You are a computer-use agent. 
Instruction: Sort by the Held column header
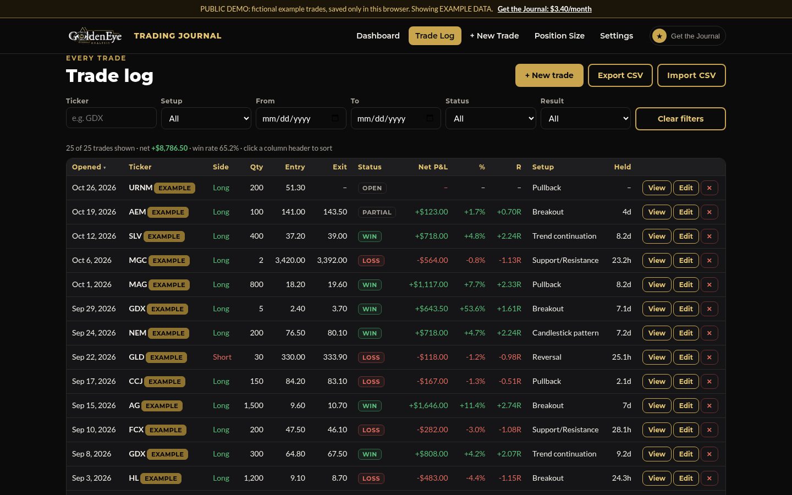[623, 167]
